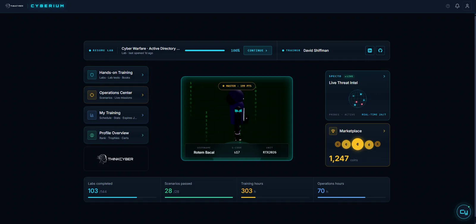
Task: Click the CYBERIUM wordmark
Action: pyautogui.click(x=47, y=6)
